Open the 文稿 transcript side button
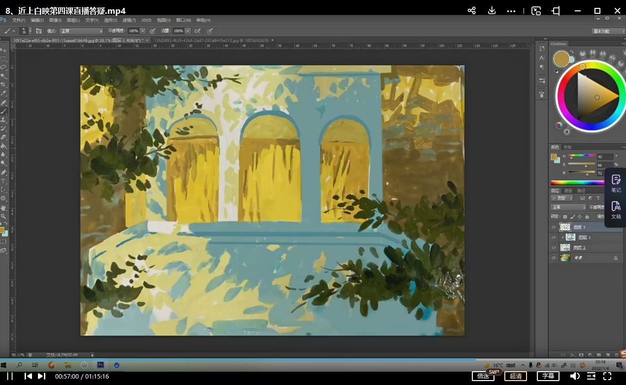Viewport: 626px width, 385px height. click(616, 210)
